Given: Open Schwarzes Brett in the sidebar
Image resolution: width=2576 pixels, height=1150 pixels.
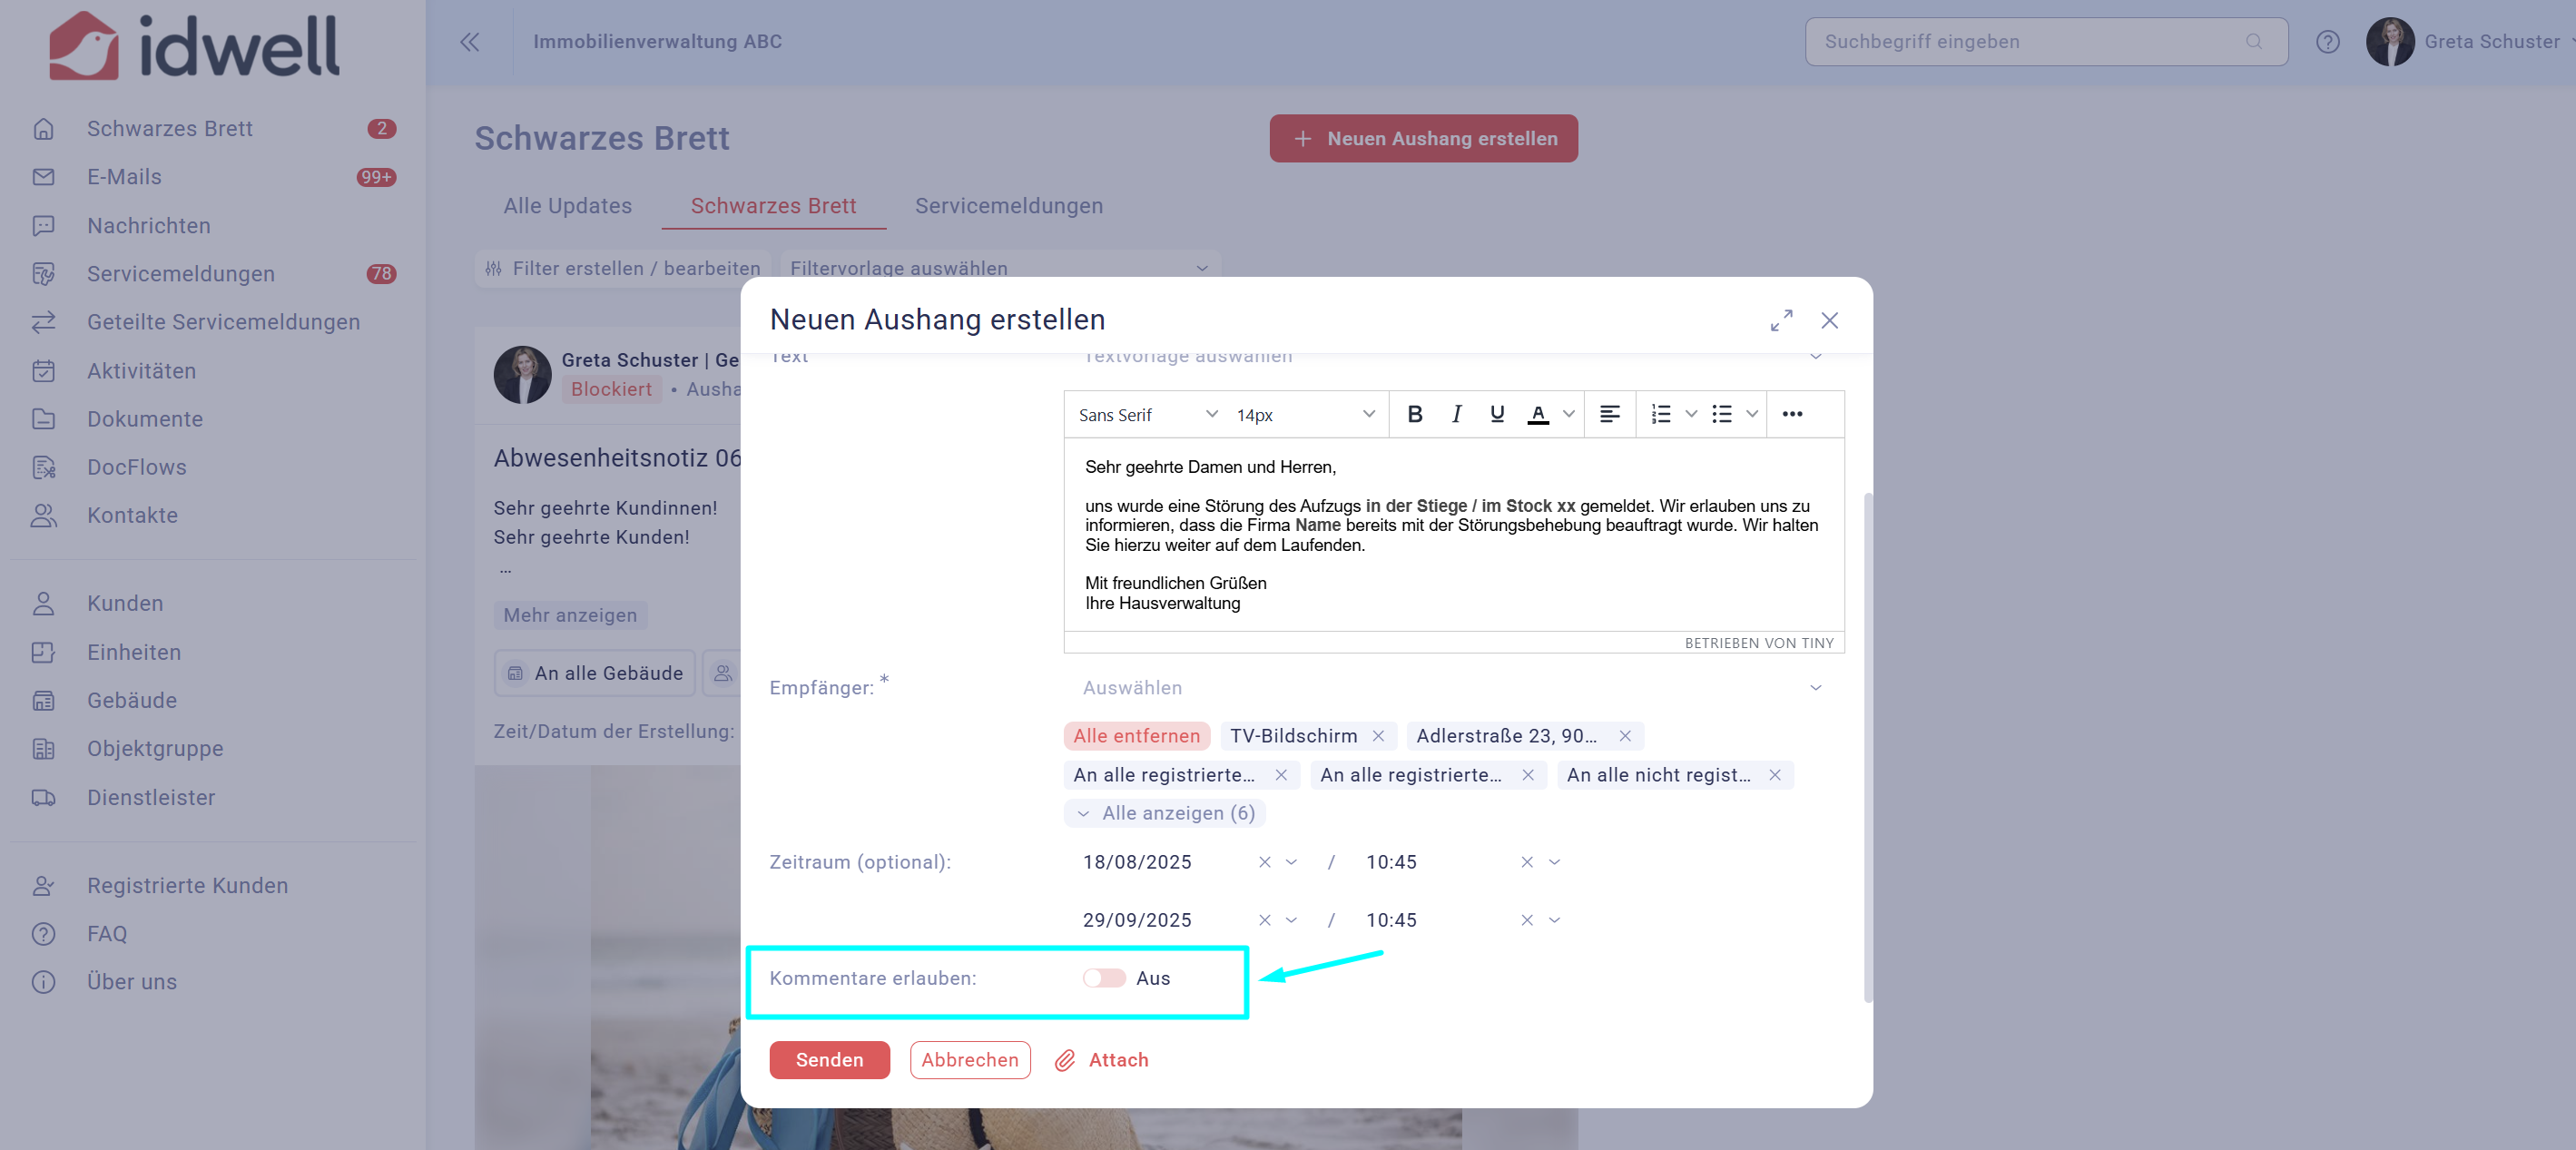Looking at the screenshot, I should coord(169,128).
